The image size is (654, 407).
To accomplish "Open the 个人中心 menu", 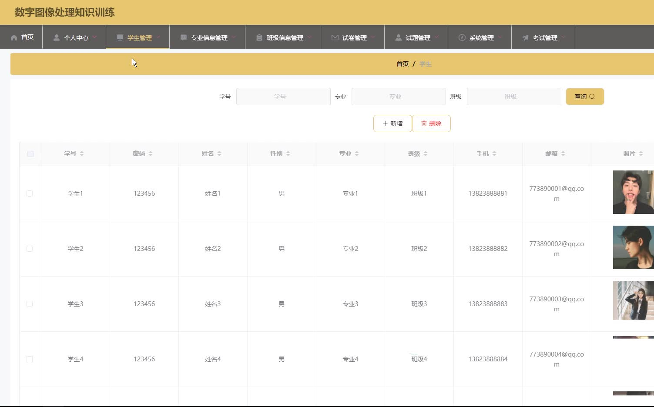I will (74, 37).
